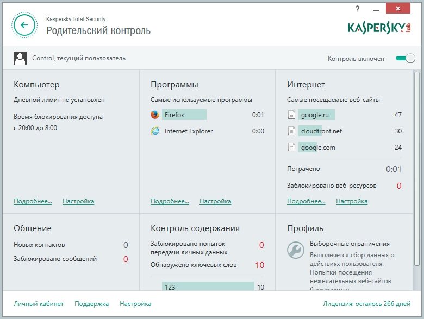Click the Kaspersky Lab logo

pyautogui.click(x=379, y=27)
